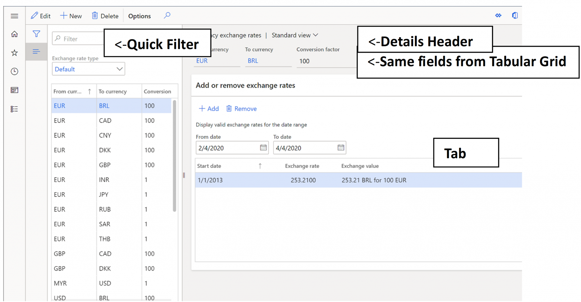Open the From date calendar picker
581x302 pixels.
point(263,148)
